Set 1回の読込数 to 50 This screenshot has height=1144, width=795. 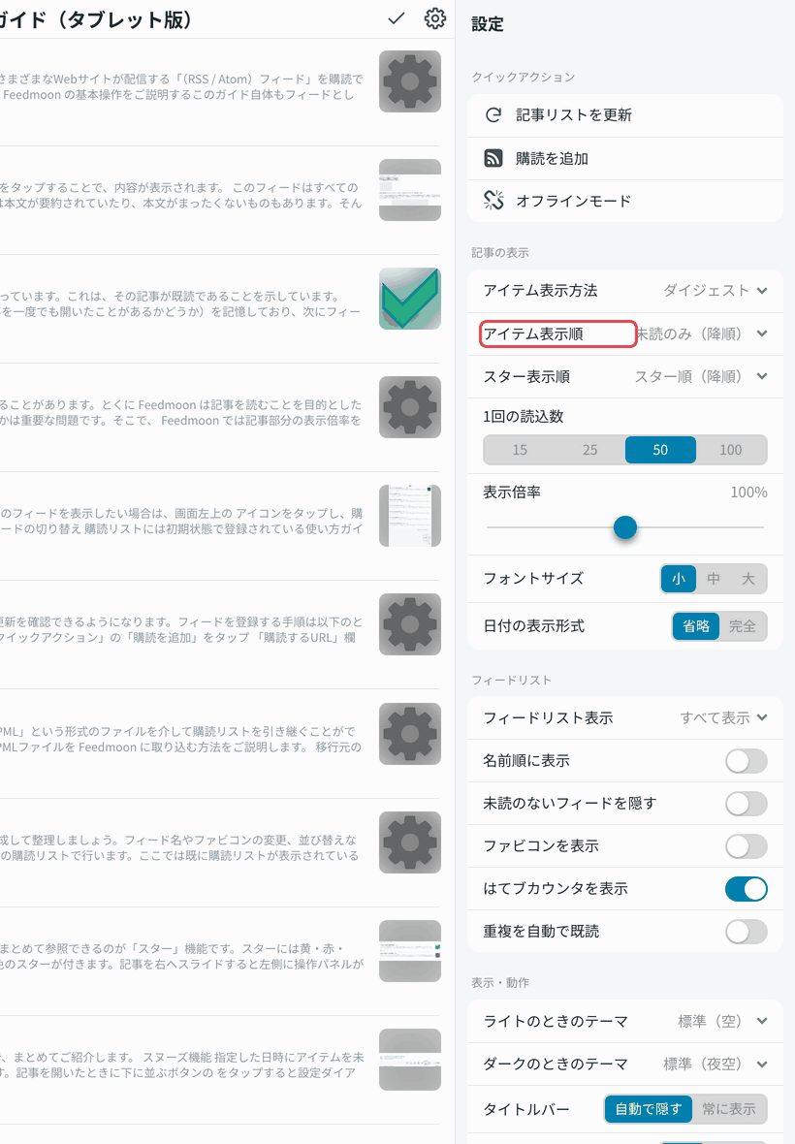point(660,450)
